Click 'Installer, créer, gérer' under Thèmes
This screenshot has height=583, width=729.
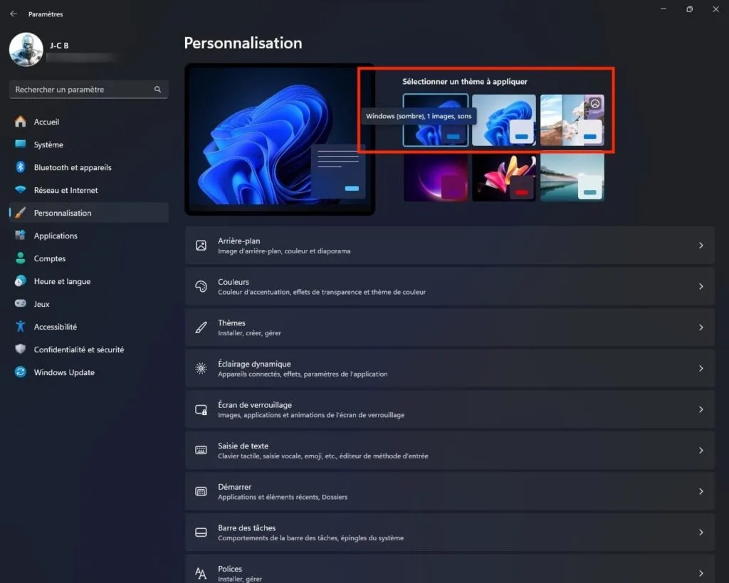250,333
